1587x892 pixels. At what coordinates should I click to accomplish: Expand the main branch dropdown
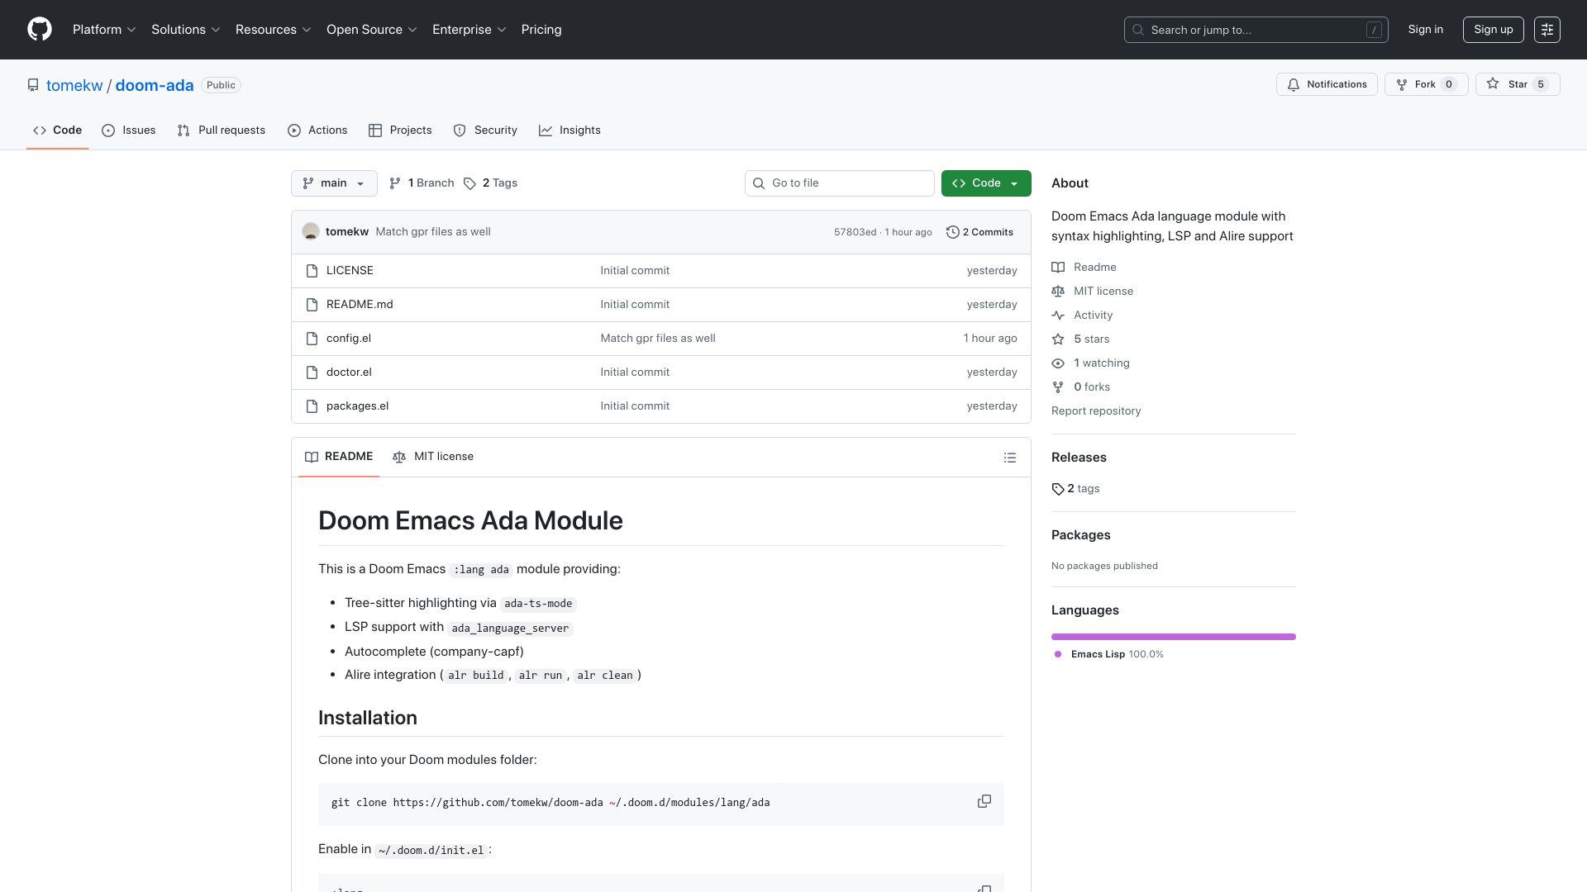click(334, 183)
